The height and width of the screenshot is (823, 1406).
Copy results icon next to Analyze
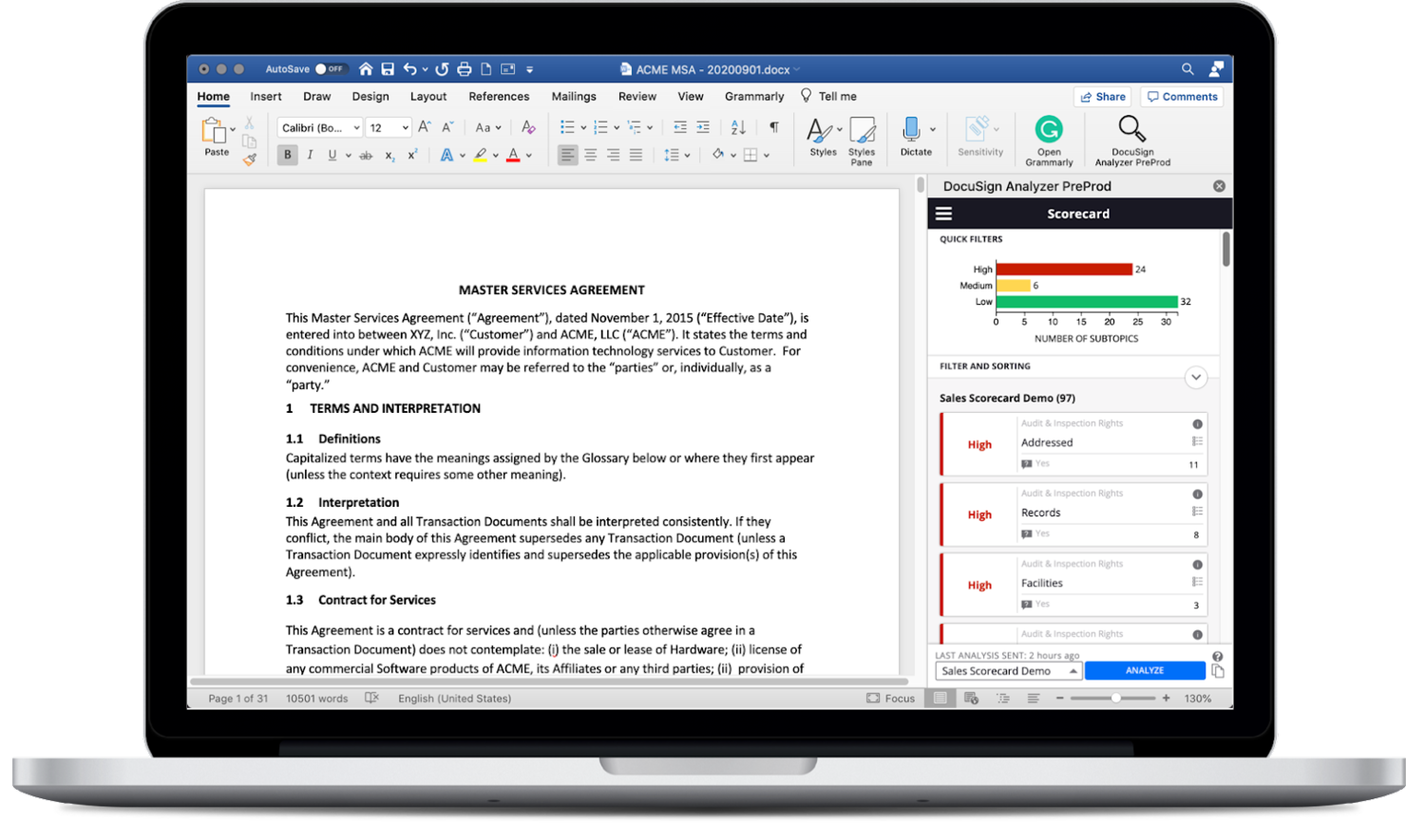1218,671
